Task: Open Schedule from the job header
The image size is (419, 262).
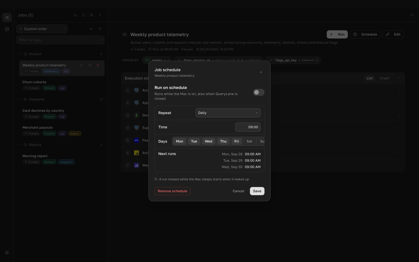Action: coord(365,34)
